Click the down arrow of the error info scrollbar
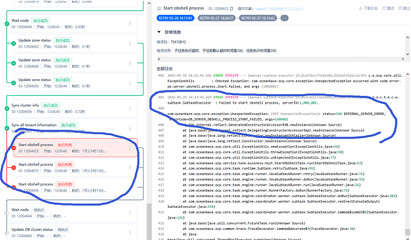Screen dimensions: 411x240 [x=407, y=54]
